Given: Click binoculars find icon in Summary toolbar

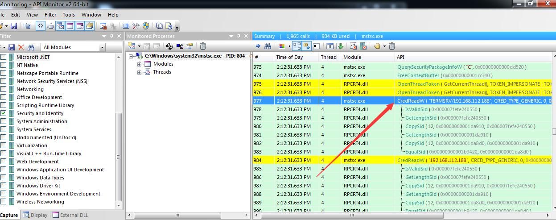Looking at the screenshot, I should point(268,46).
